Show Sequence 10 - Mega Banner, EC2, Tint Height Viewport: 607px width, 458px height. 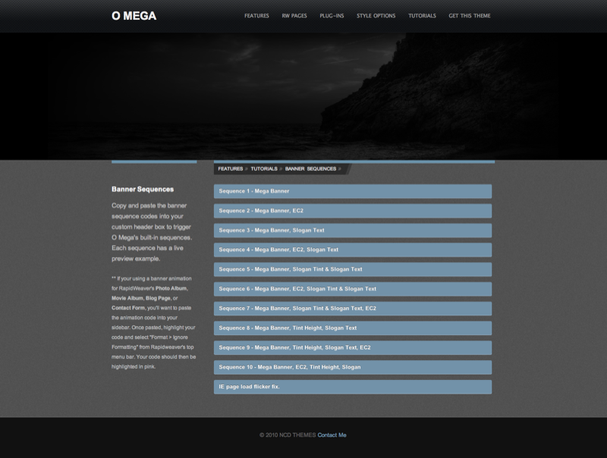click(352, 367)
